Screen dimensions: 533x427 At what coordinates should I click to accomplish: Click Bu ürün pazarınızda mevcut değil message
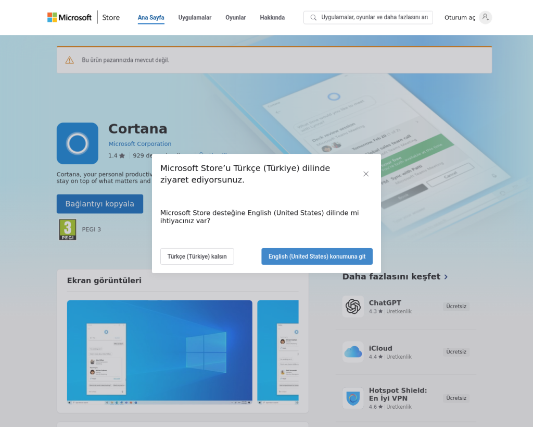(x=125, y=60)
